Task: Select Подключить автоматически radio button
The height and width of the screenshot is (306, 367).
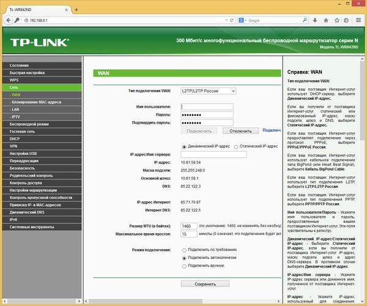Action: pos(184,258)
